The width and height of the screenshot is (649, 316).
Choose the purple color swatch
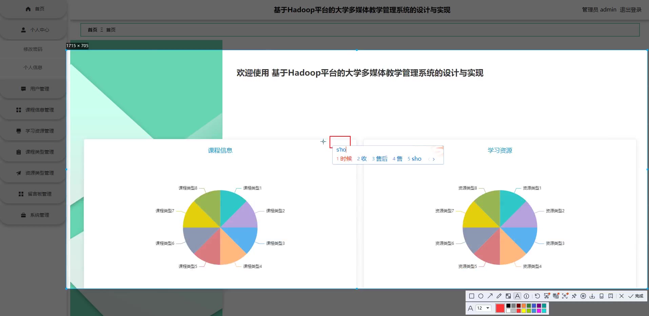coord(539,305)
